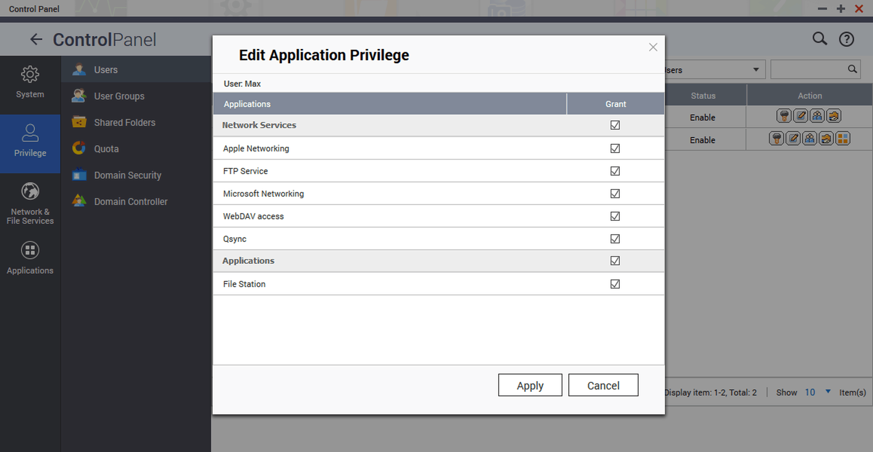This screenshot has height=452, width=873.
Task: Click the Control Panel help icon
Action: 846,39
